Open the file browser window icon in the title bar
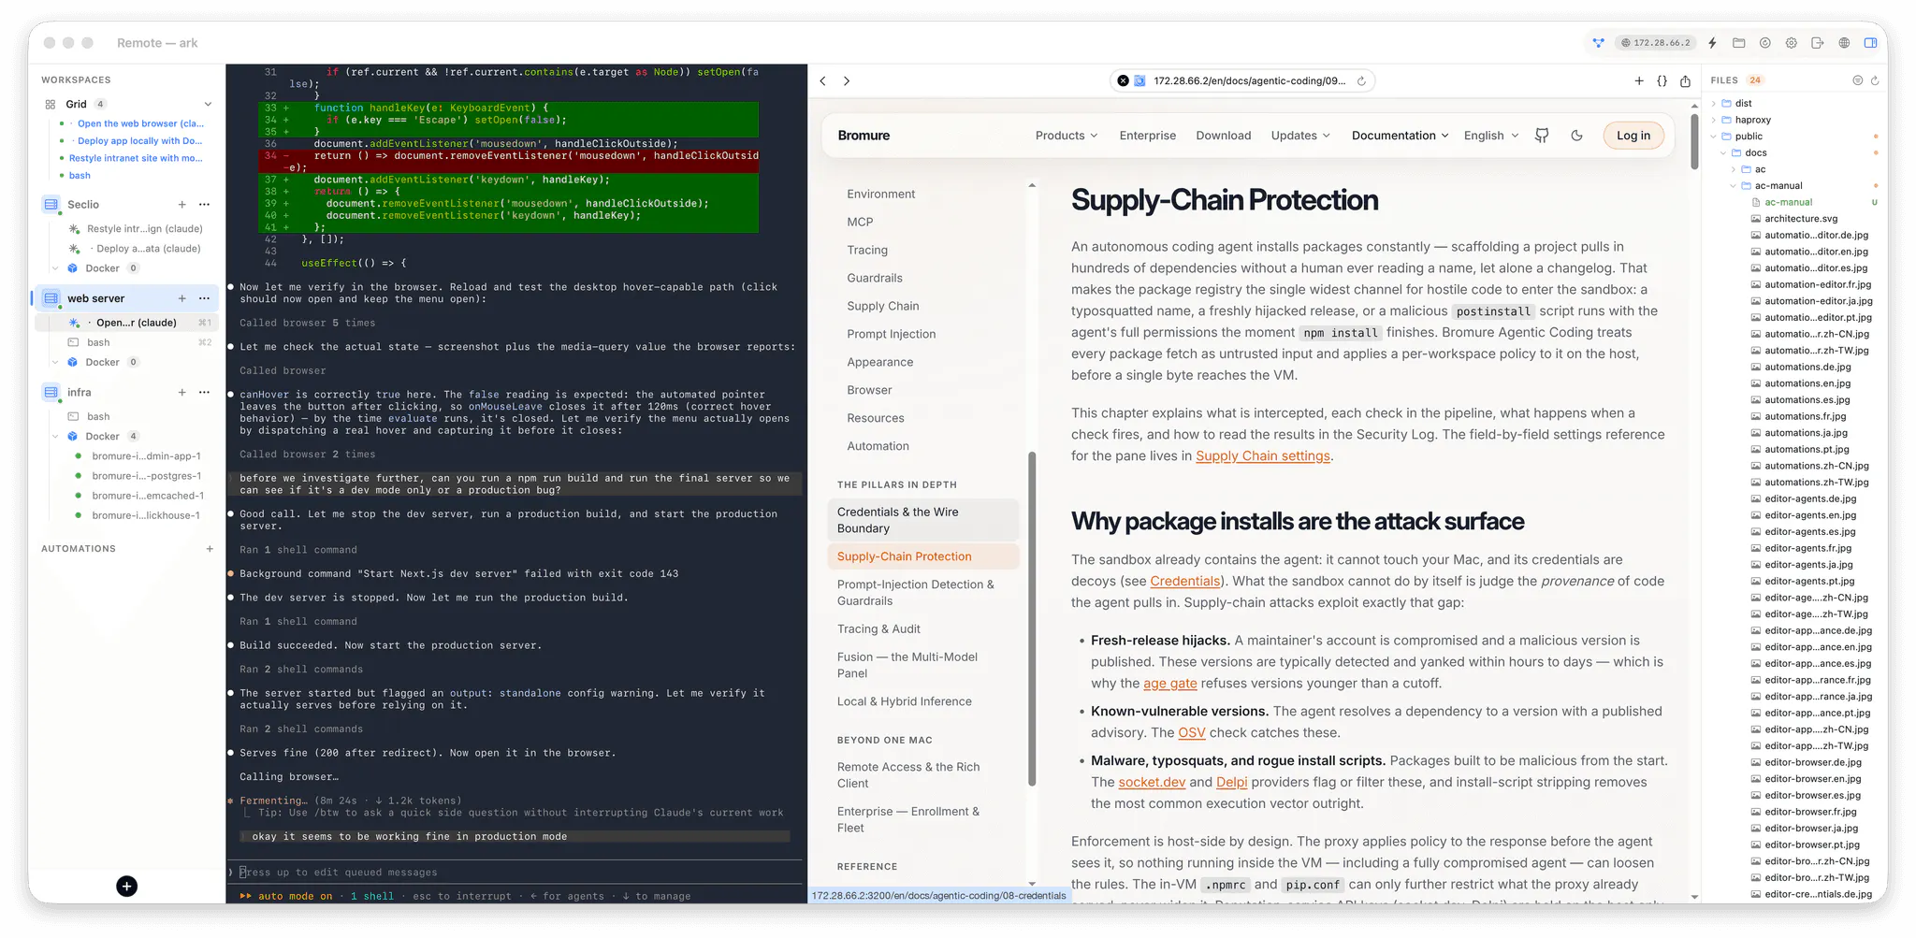The image size is (1916, 938). (1738, 43)
